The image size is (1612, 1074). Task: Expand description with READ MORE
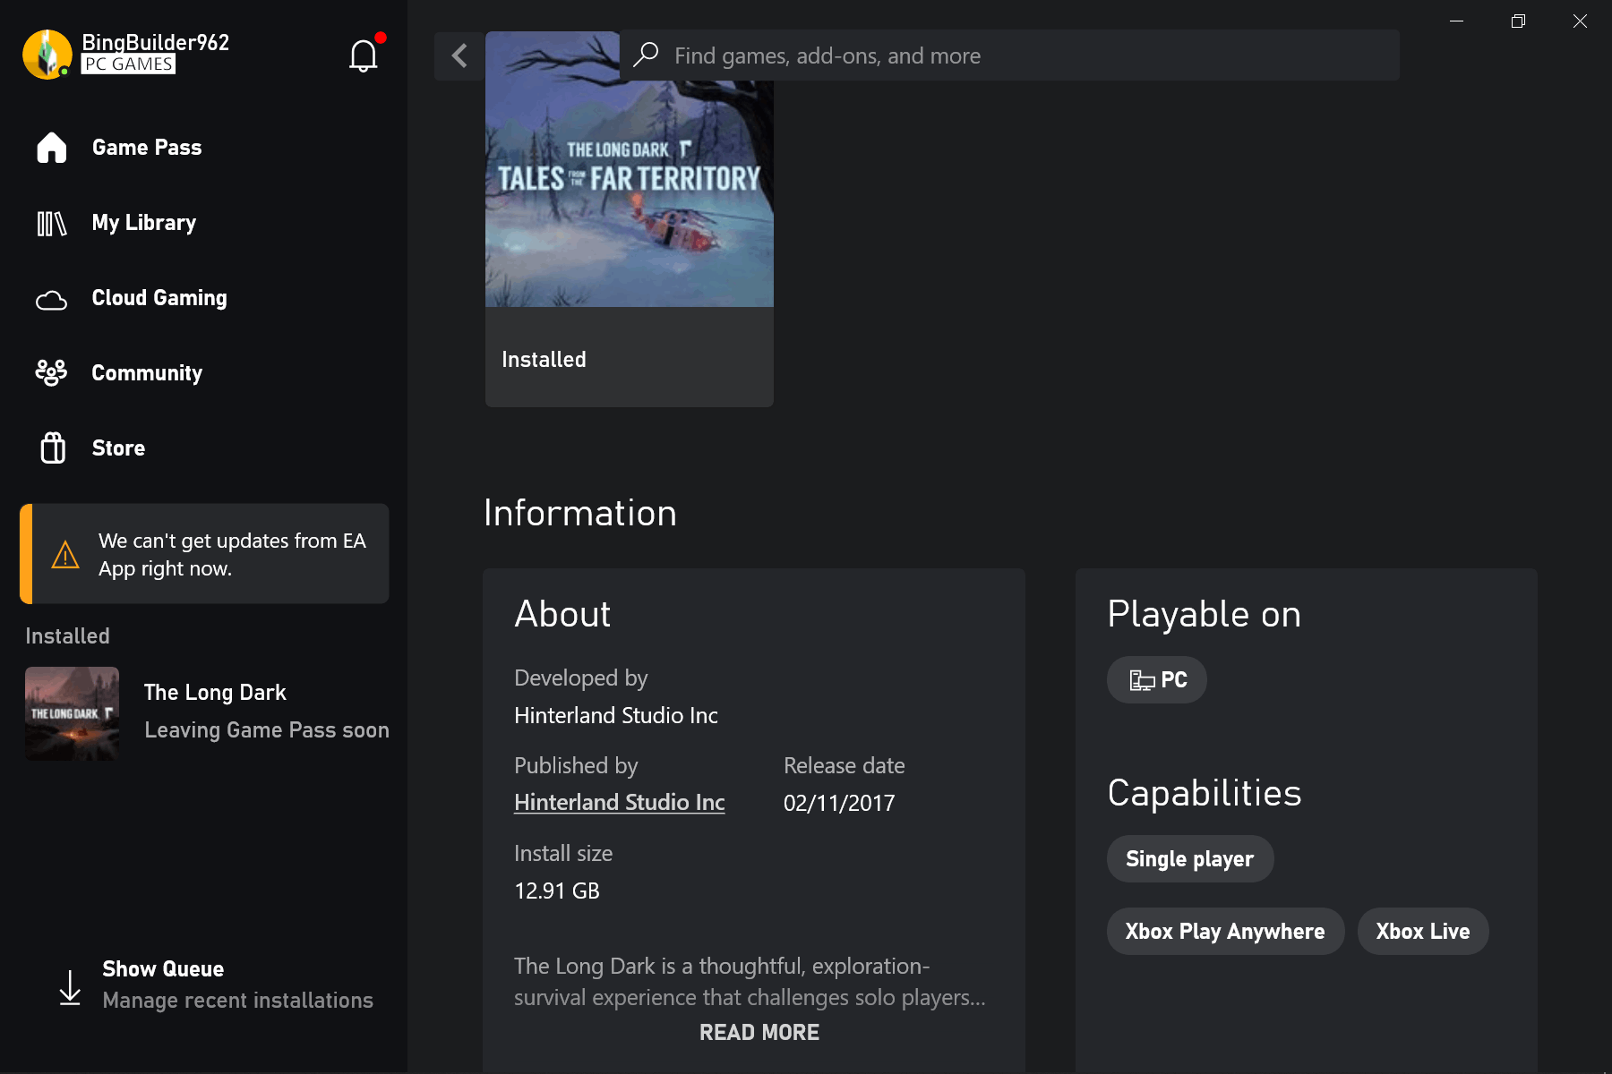coord(759,1033)
